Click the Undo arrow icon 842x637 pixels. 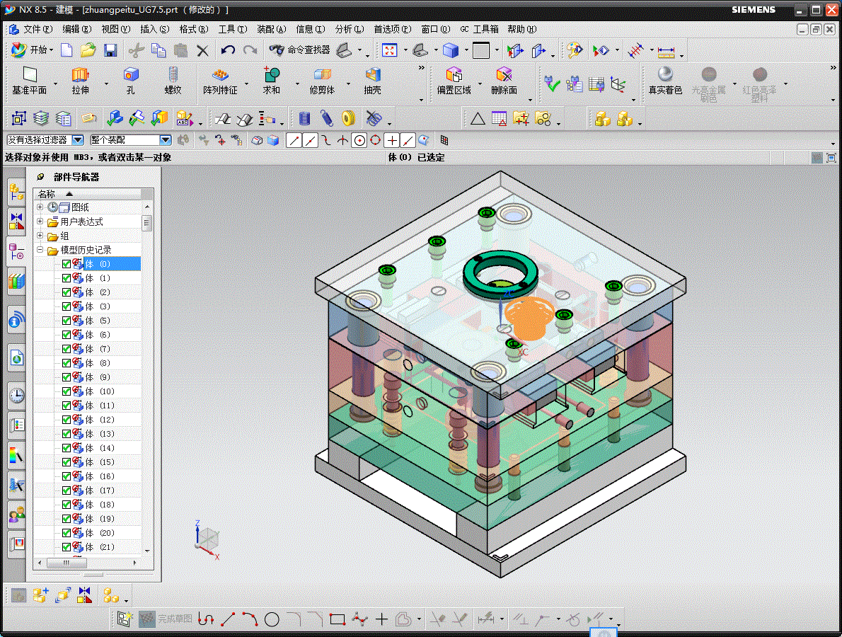click(228, 50)
